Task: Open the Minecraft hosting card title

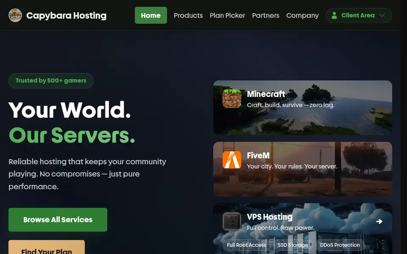Action: click(266, 94)
